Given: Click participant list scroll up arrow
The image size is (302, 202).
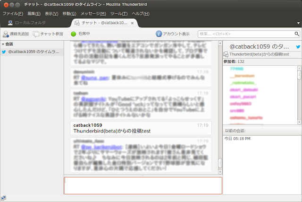Looking at the screenshot, I should [299, 68].
